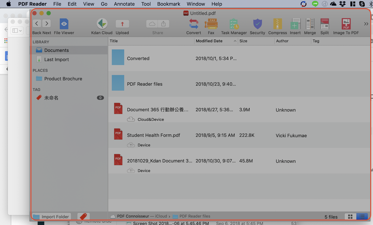Toggle File Viewer eye icon
The width and height of the screenshot is (373, 225).
(64, 24)
